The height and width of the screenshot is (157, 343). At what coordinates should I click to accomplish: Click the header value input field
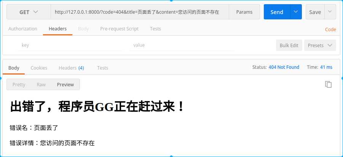(x=182, y=45)
